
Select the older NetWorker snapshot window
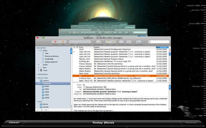tap(103, 32)
